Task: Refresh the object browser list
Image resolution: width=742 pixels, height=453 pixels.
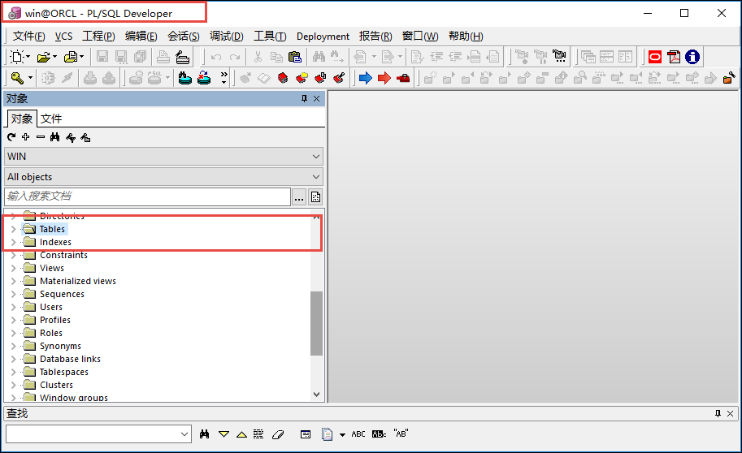Action: pos(11,137)
